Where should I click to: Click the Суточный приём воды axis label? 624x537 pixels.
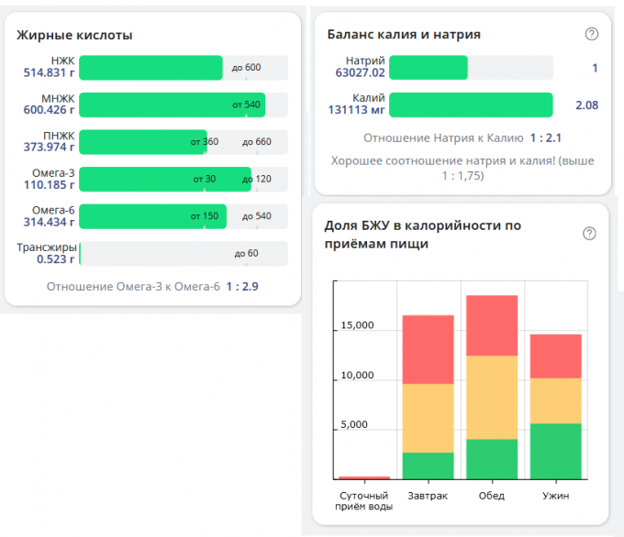365,501
